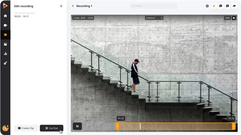Toggle the scissors edit tool

click(x=214, y=6)
